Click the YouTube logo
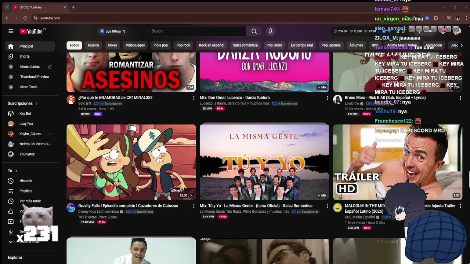This screenshot has height=264, width=470. pos(31,31)
